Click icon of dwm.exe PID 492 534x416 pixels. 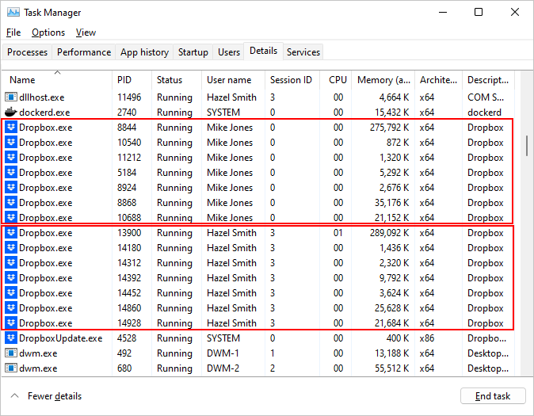pos(11,353)
